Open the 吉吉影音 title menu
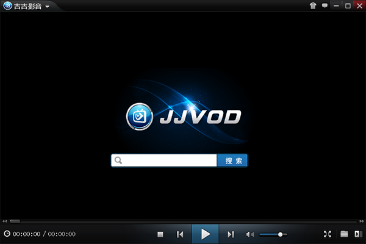 point(28,6)
